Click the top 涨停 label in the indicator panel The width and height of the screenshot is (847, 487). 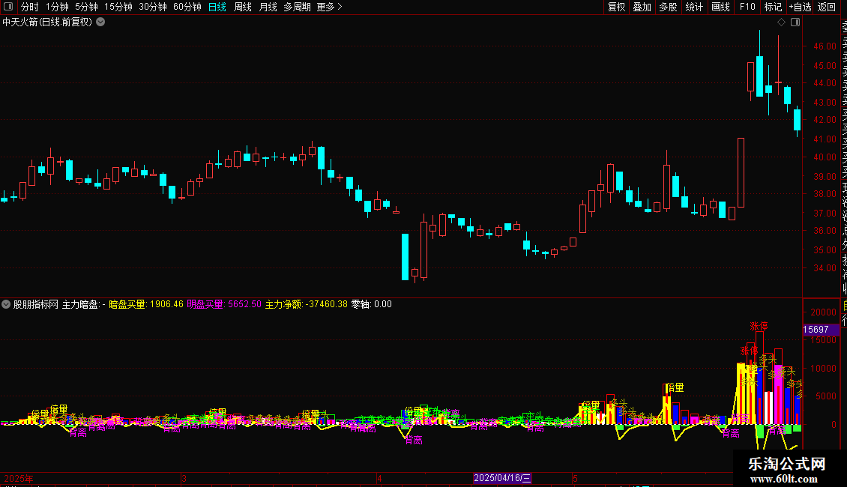tap(759, 326)
